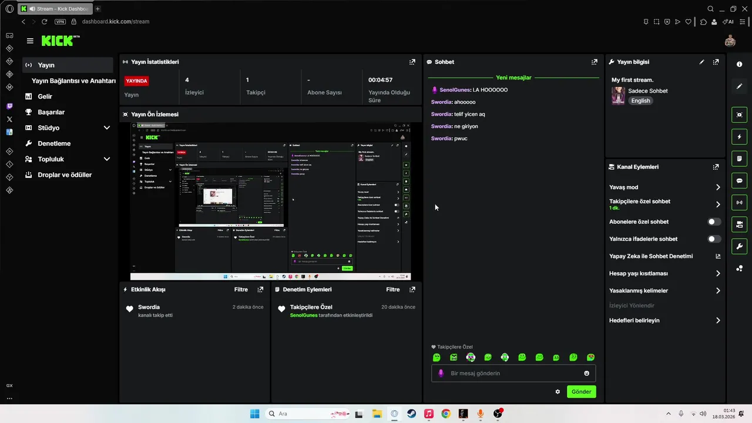Open Filtre in Denetim Eylemleri panel
This screenshot has width=752, height=423.
393,290
